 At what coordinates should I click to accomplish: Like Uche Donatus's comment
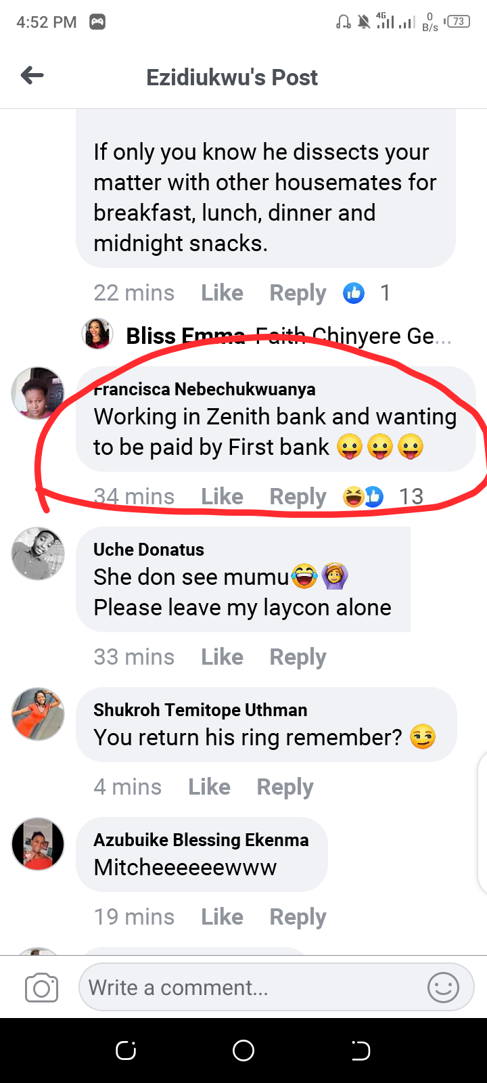[222, 657]
